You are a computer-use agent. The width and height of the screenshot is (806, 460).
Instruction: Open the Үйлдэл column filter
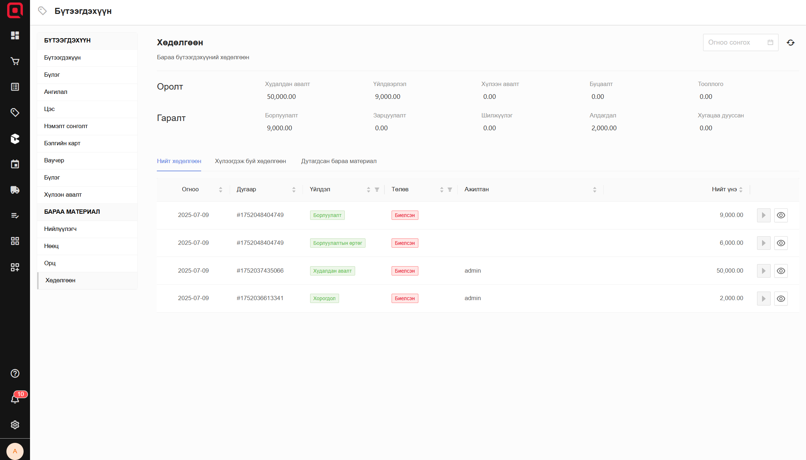click(x=377, y=189)
